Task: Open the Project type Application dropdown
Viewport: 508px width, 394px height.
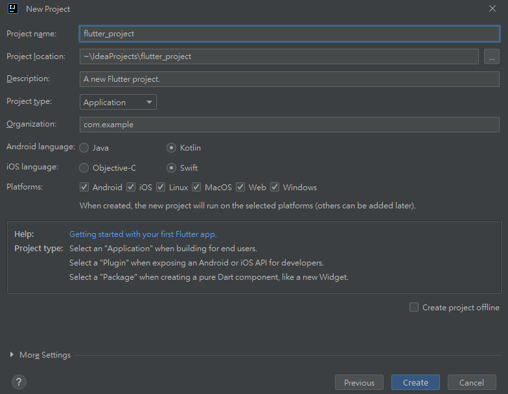Action: coord(118,102)
